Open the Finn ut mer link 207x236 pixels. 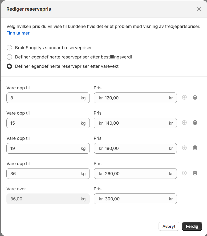[x=18, y=33]
